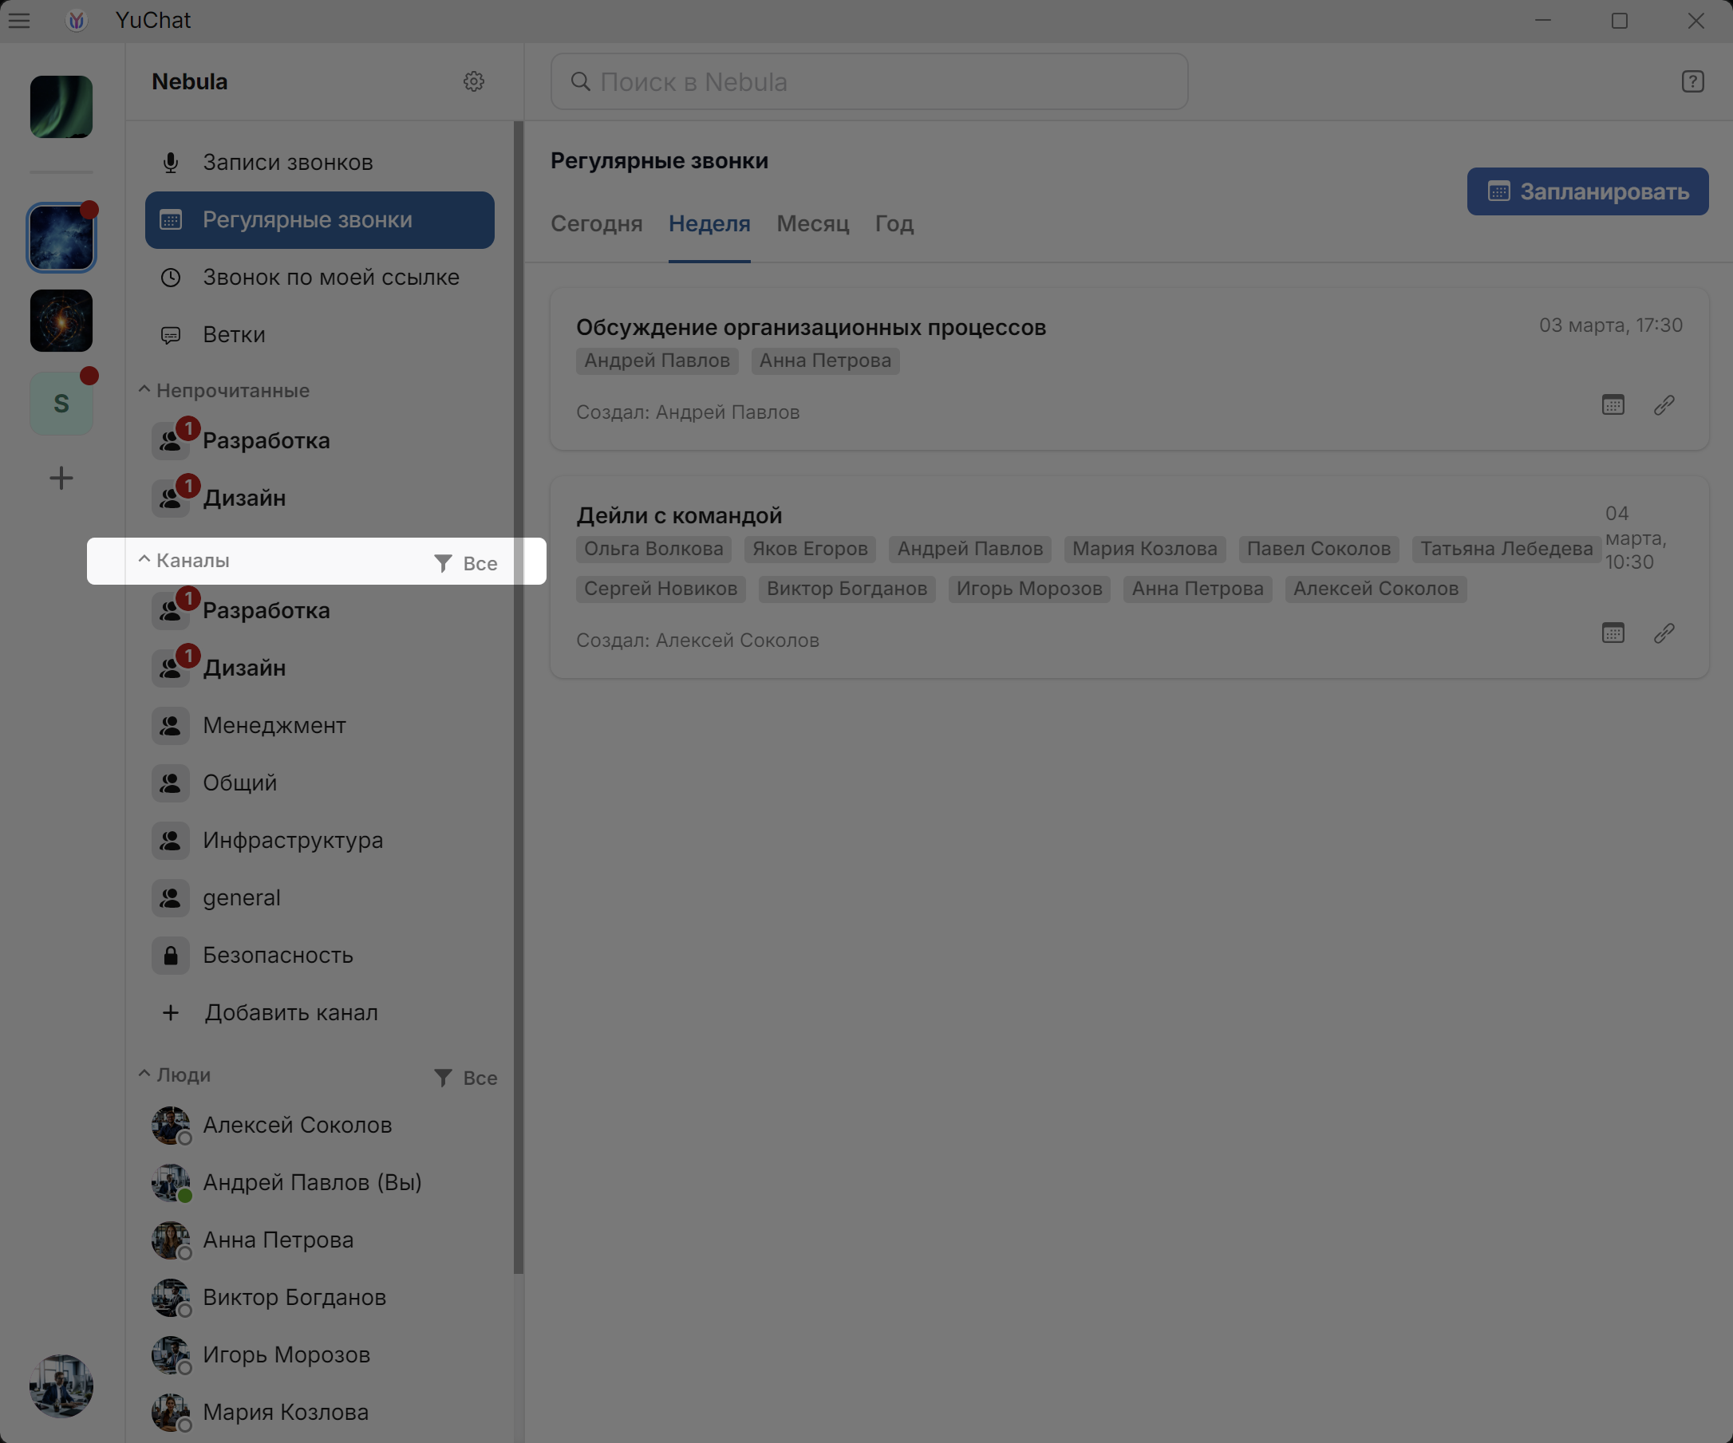
Task: Select the blue nebula workspace thumbnail
Action: point(61,238)
